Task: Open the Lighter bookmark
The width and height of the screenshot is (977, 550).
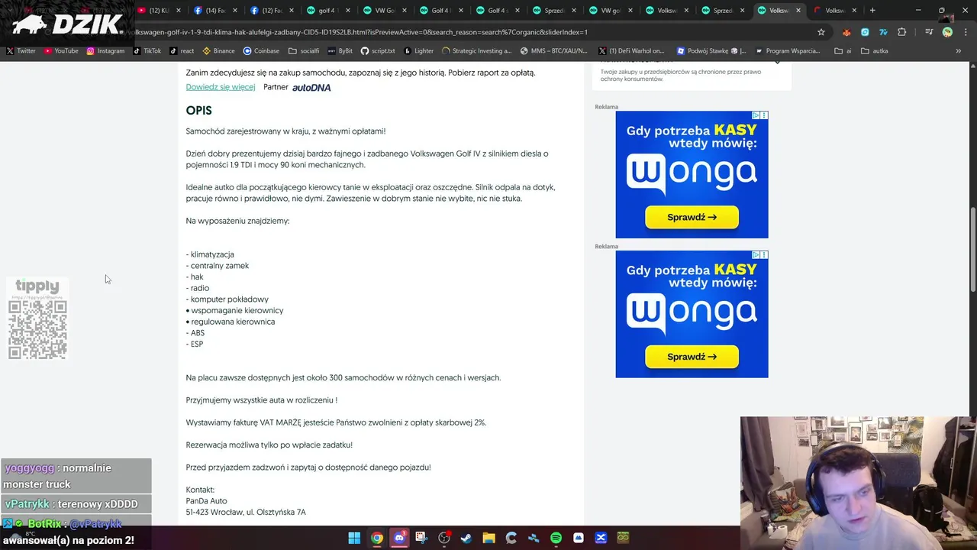Action: pos(418,51)
